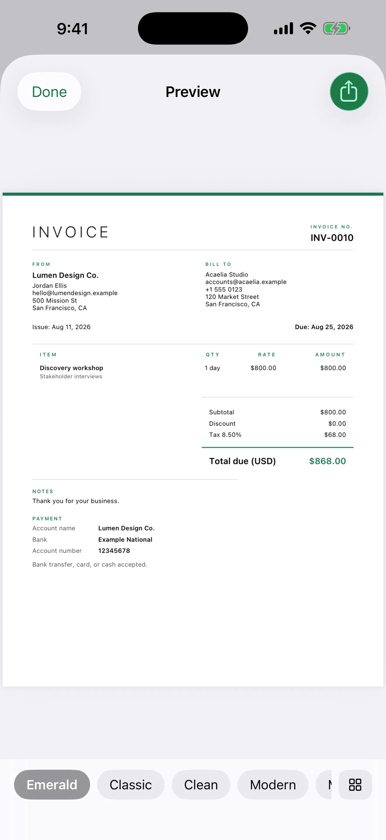Tap the $0.00 discount amount
Screen dimensions: 386x840
pos(337,424)
